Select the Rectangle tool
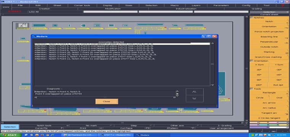 pos(269,92)
